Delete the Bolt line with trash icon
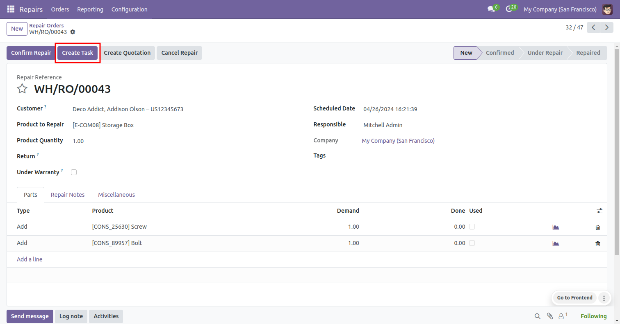The image size is (620, 324). [597, 243]
